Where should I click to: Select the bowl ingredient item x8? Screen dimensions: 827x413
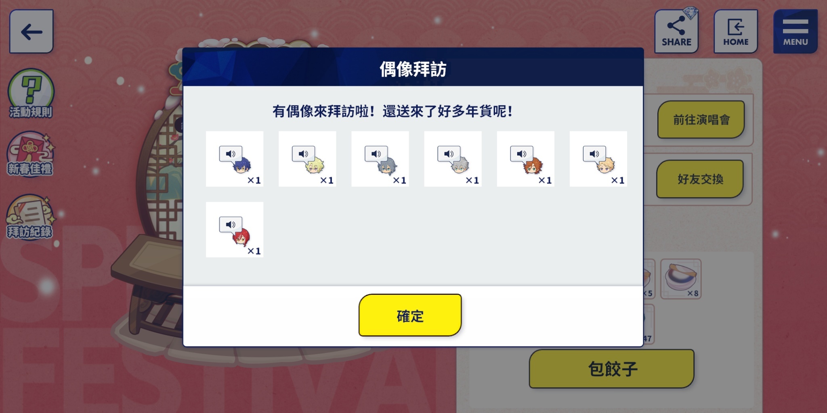point(681,279)
